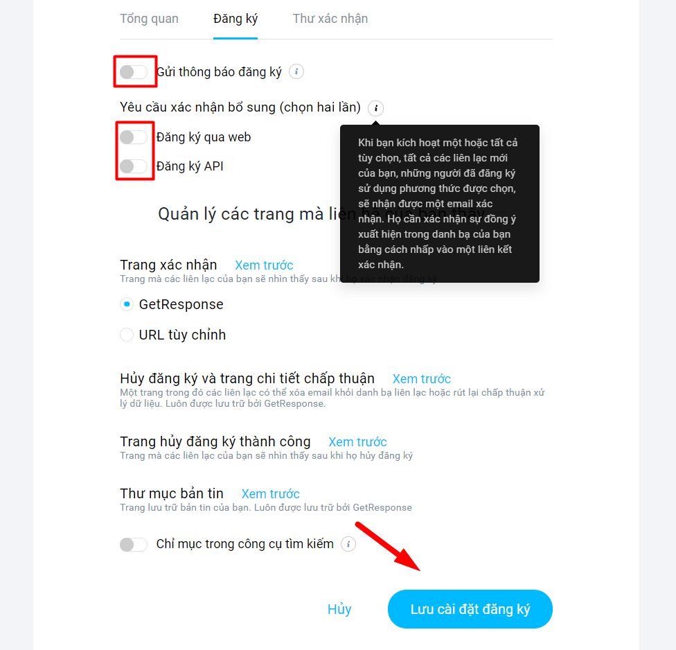Click the Hủy cancel link
676x650 pixels.
[x=339, y=609]
